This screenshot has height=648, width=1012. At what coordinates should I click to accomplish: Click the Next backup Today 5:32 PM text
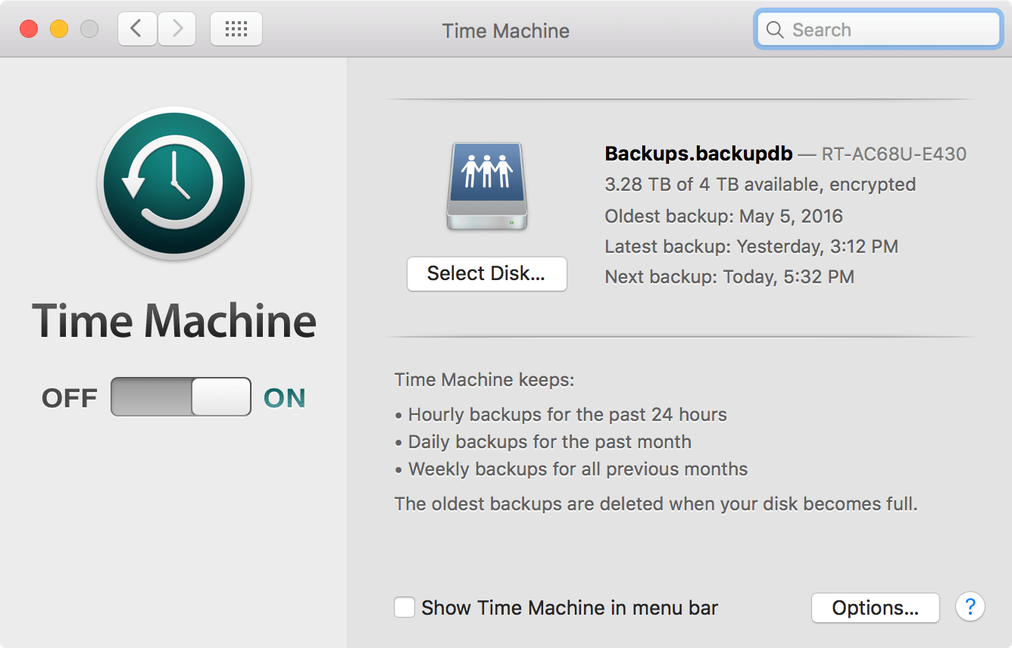729,276
